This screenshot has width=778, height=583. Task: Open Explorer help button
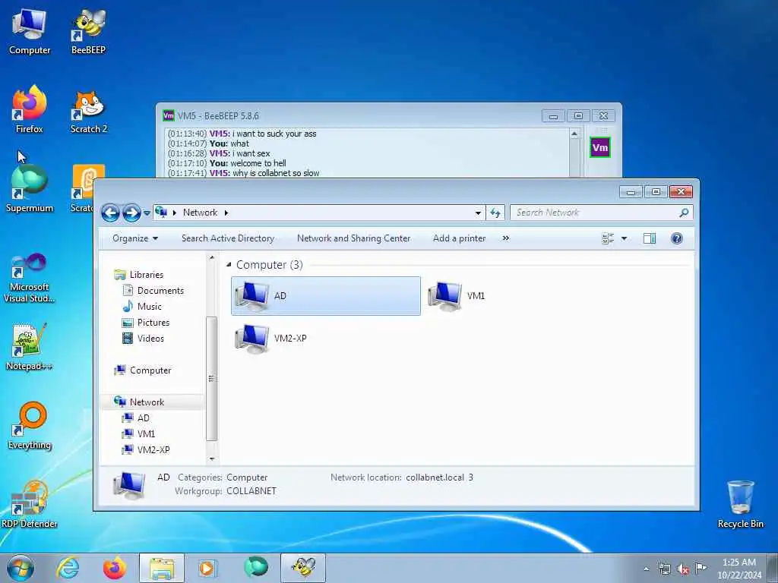(677, 238)
